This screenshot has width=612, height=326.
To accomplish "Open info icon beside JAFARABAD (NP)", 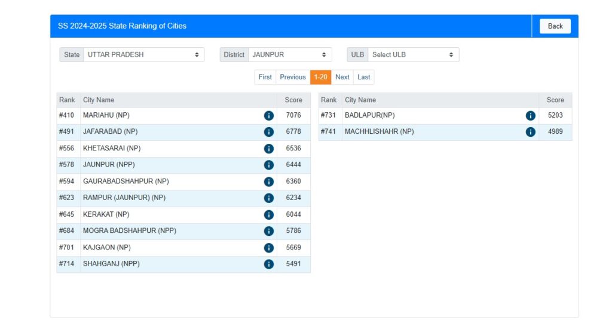I will pos(269,132).
